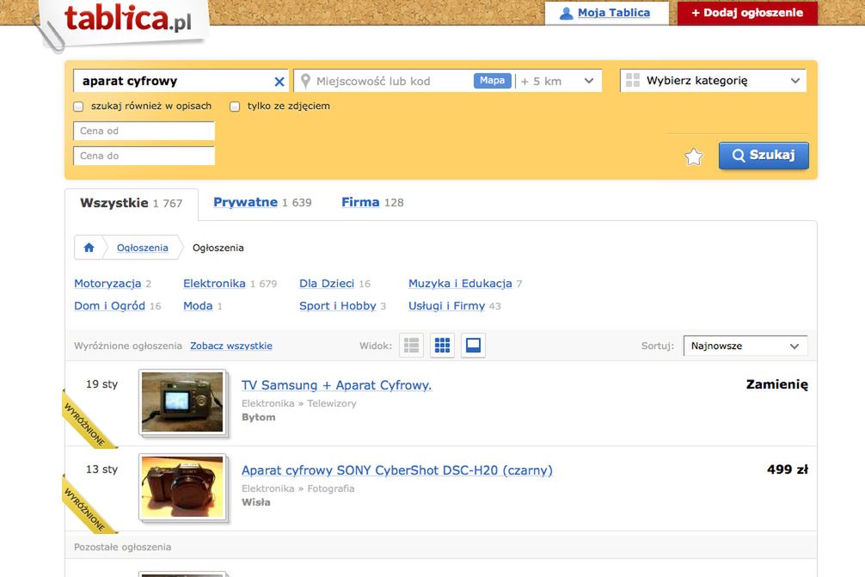This screenshot has width=865, height=577.
Task: Open 'Aparat cyfrowy SONY CyberShot DSC-H20' listing
Action: click(x=397, y=470)
